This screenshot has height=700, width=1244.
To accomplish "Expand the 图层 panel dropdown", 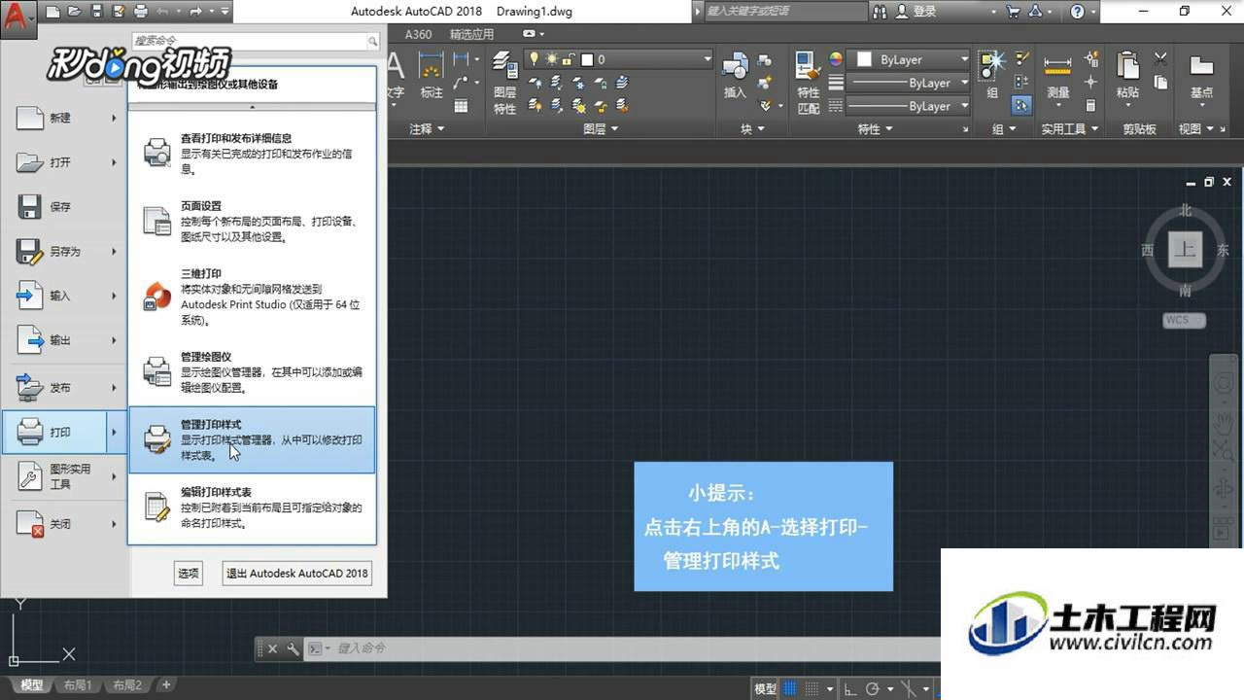I will pos(600,128).
